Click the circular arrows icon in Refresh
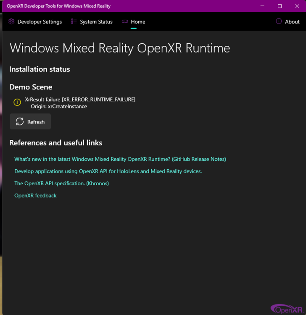 pos(20,121)
